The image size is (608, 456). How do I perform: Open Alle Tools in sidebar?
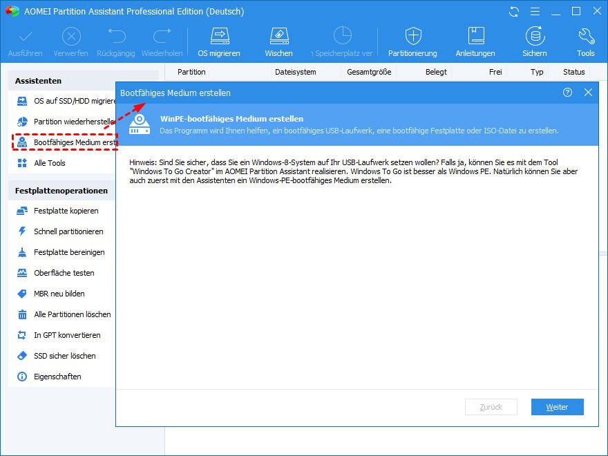41,163
